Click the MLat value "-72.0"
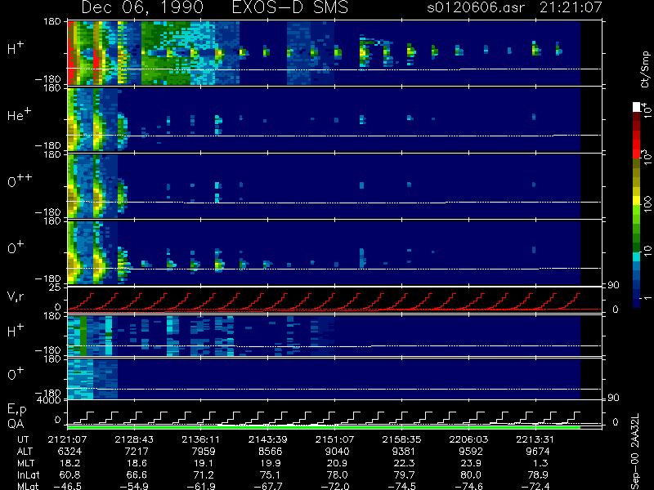The width and height of the screenshot is (654, 490). pyautogui.click(x=334, y=486)
